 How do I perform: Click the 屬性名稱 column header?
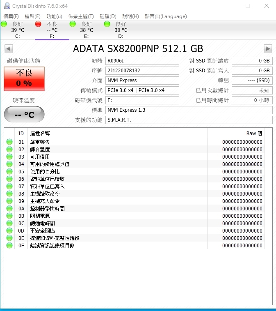(x=117, y=133)
